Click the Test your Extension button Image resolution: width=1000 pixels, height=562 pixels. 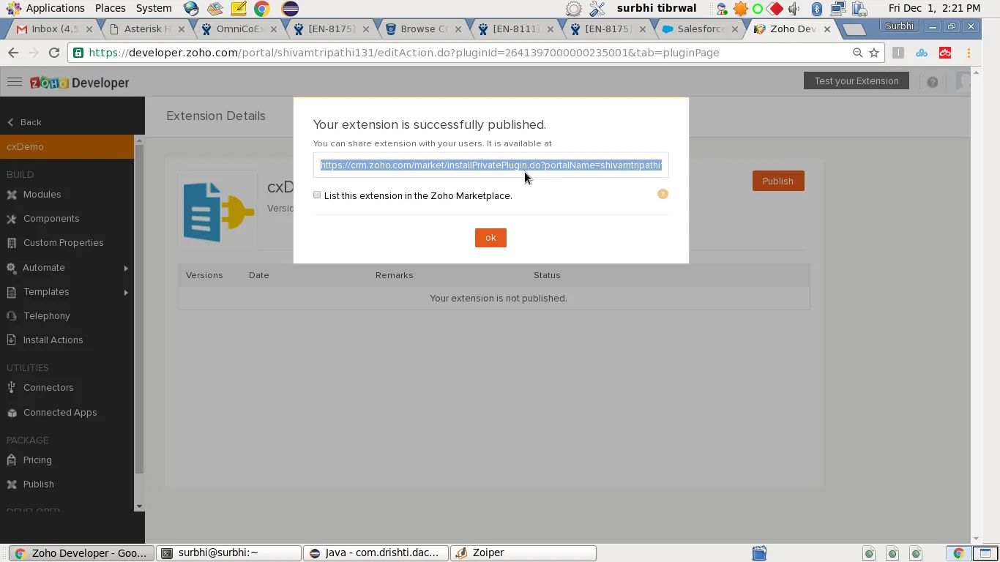[857, 80]
